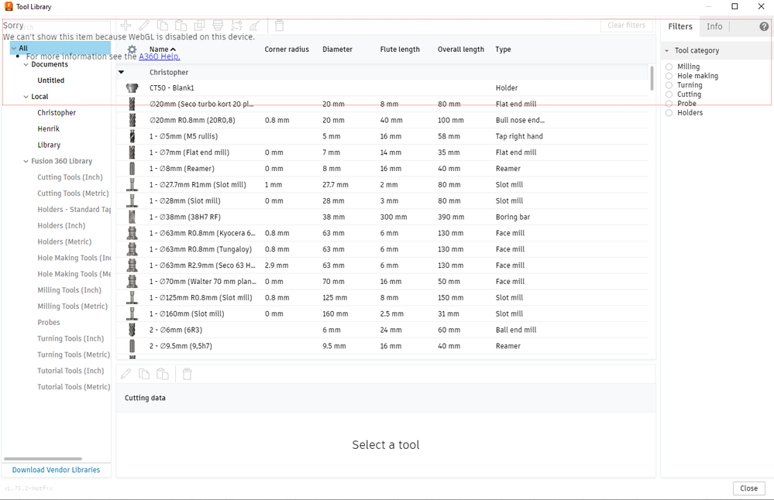Image resolution: width=774 pixels, height=500 pixels.
Task: Click the CT50 - Blank1 holder icon
Action: [x=132, y=87]
